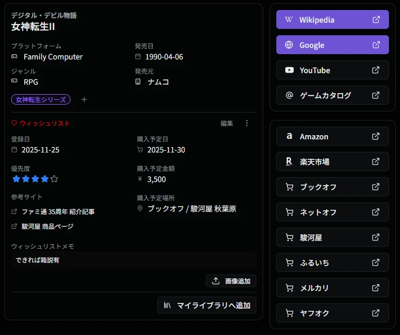Viewport: 400px width, 335px height.
Task: Click external-link icon on YouTube button
Action: 376,70
